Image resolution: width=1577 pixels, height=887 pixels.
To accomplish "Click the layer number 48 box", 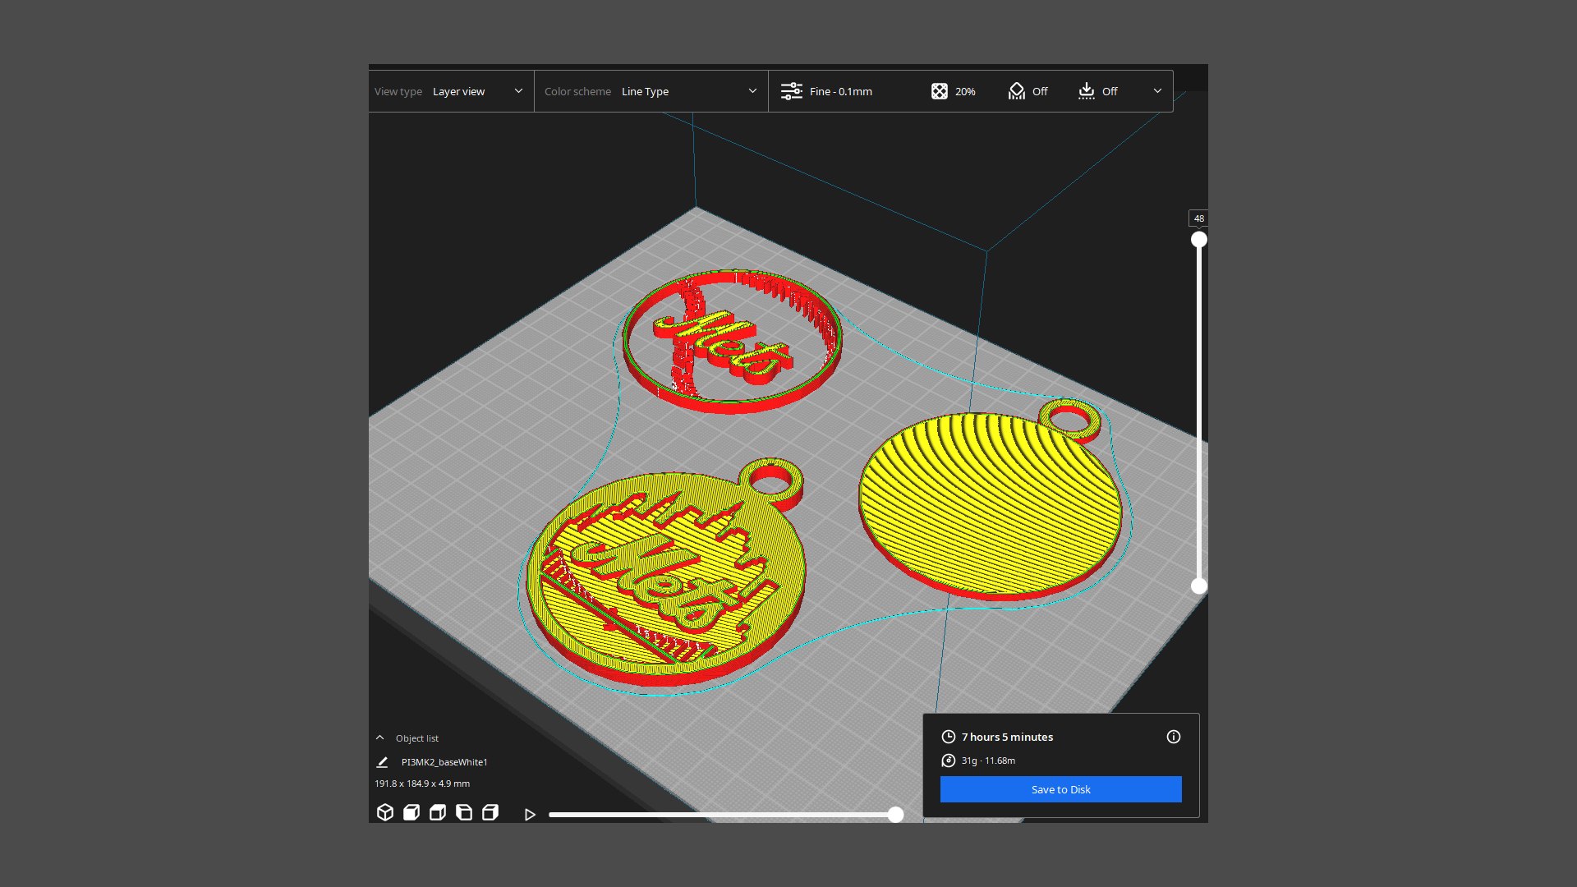I will (1199, 218).
